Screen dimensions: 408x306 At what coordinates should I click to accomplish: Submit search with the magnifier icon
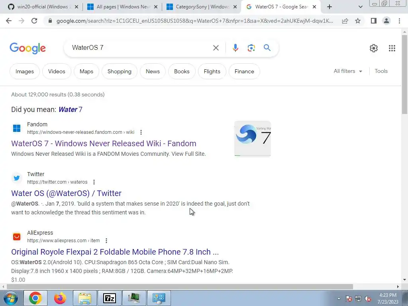267,48
